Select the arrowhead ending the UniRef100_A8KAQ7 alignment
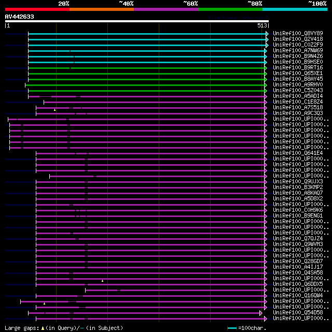 (266, 194)
